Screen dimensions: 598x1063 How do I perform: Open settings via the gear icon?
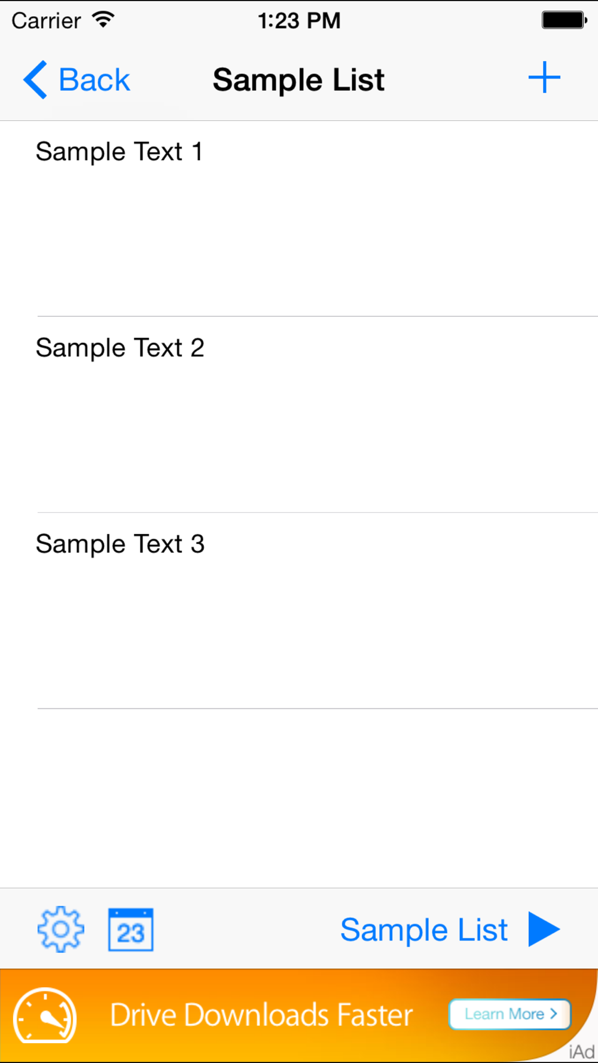tap(60, 929)
